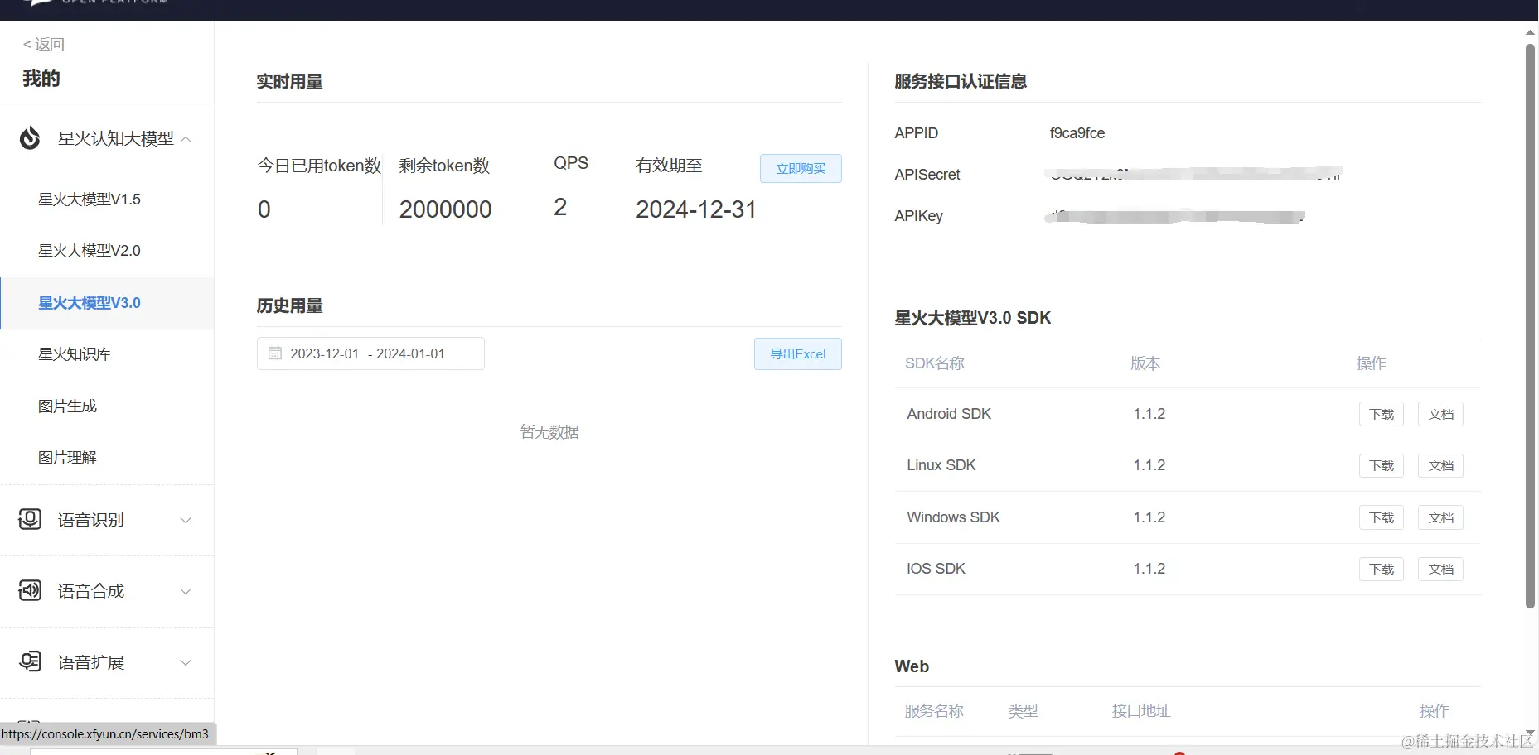
Task: Go to 图片生成 page
Action: pyautogui.click(x=67, y=406)
